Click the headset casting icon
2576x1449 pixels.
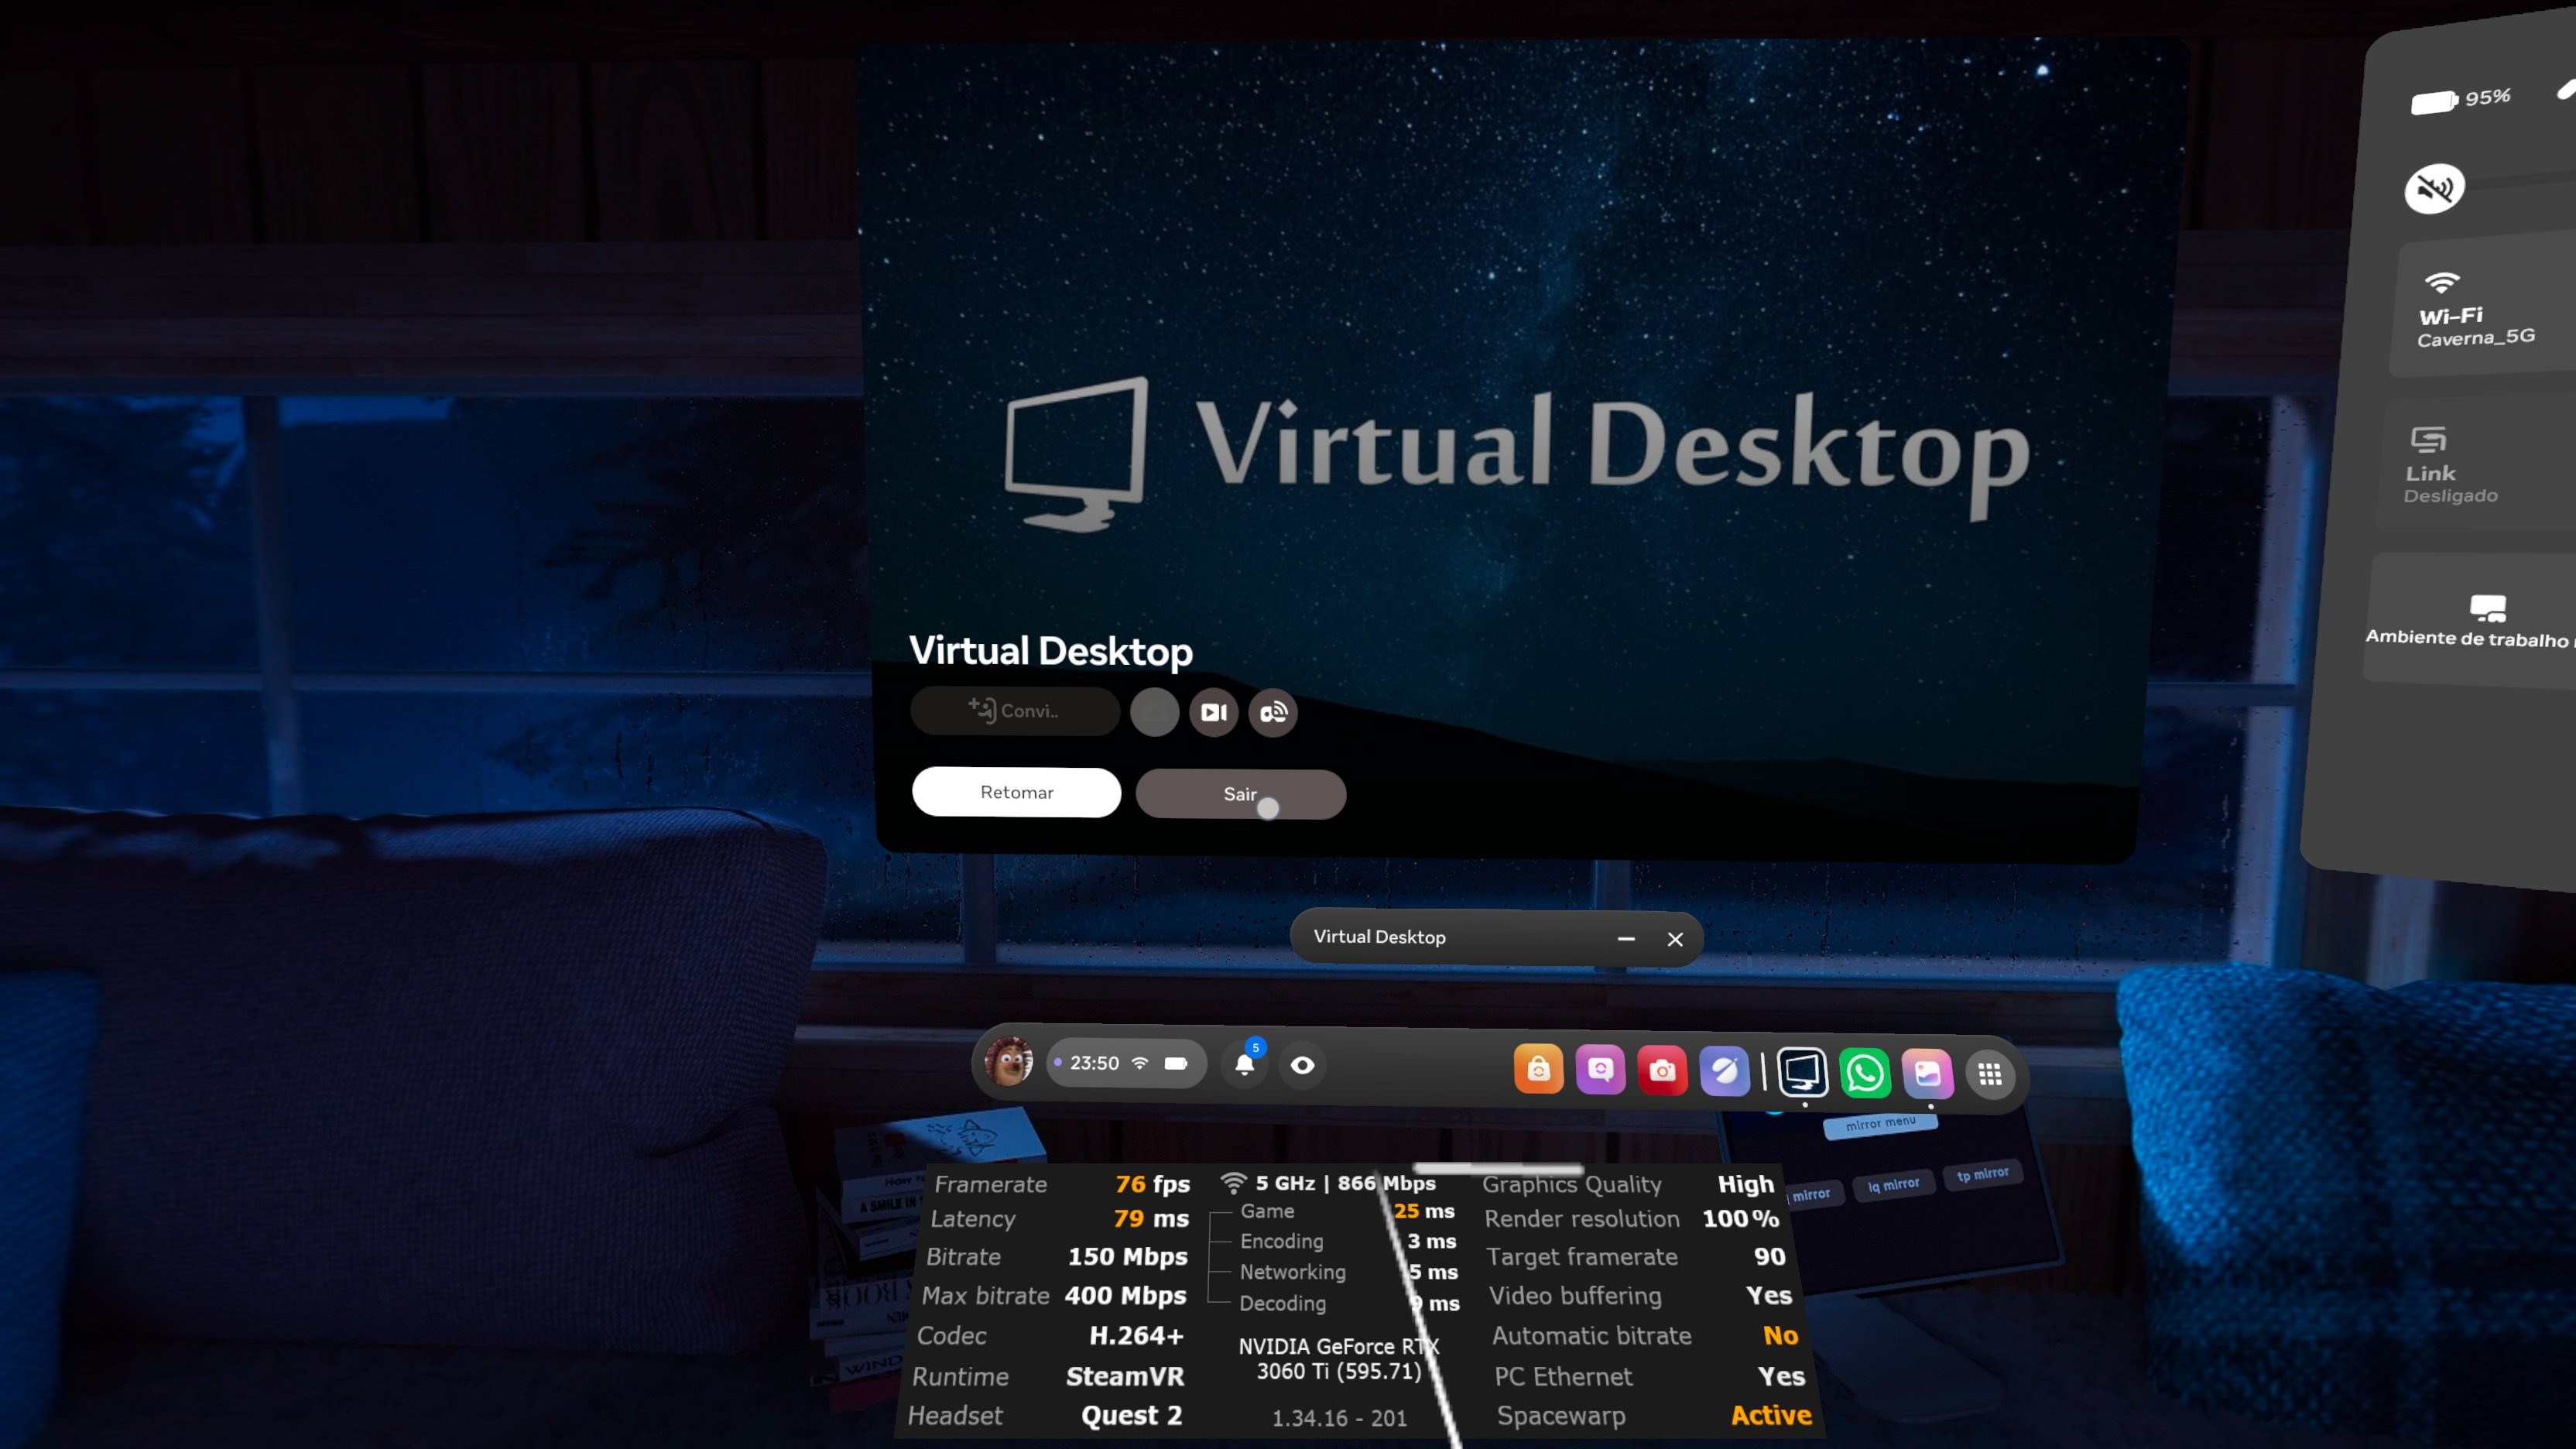click(1272, 712)
